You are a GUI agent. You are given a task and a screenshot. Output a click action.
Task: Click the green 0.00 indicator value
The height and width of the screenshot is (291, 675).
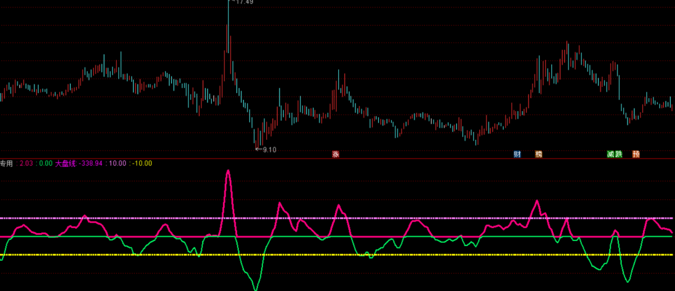(46, 164)
